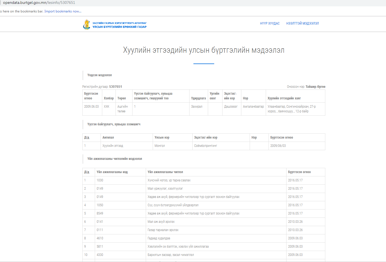Click the Ашгийн төлөө type cell
Viewport: 386px width, 262px height.
pyautogui.click(x=122, y=109)
